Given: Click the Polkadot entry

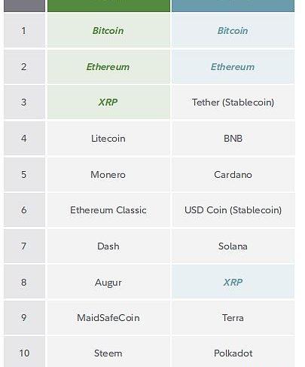Looking at the screenshot, I should [x=233, y=353].
